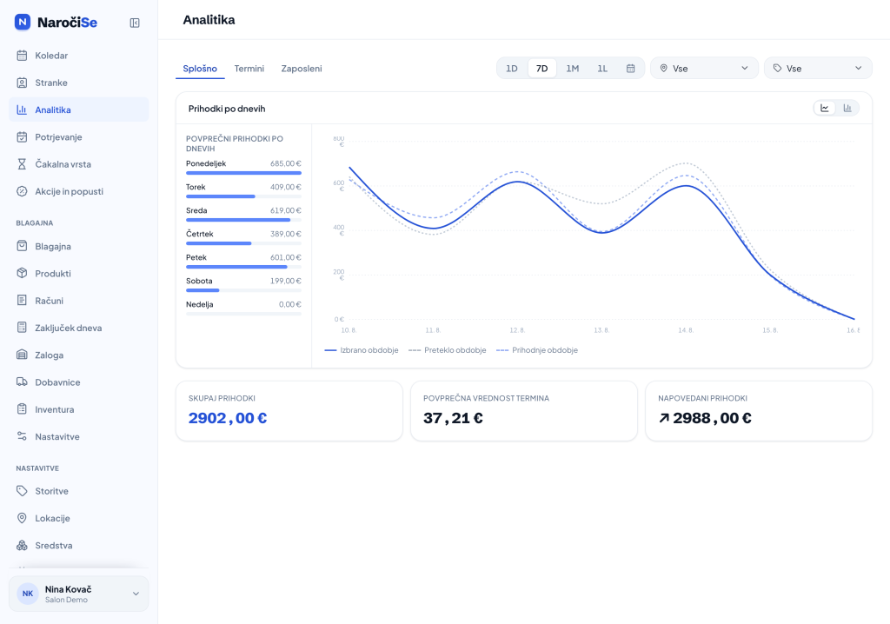890x624 pixels.
Task: Click the Storitve tag icon
Action: (x=22, y=491)
